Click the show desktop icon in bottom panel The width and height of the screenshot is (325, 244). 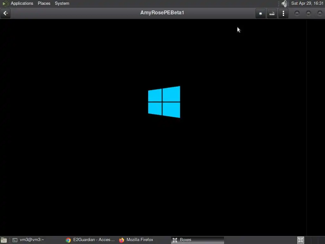pyautogui.click(x=4, y=240)
